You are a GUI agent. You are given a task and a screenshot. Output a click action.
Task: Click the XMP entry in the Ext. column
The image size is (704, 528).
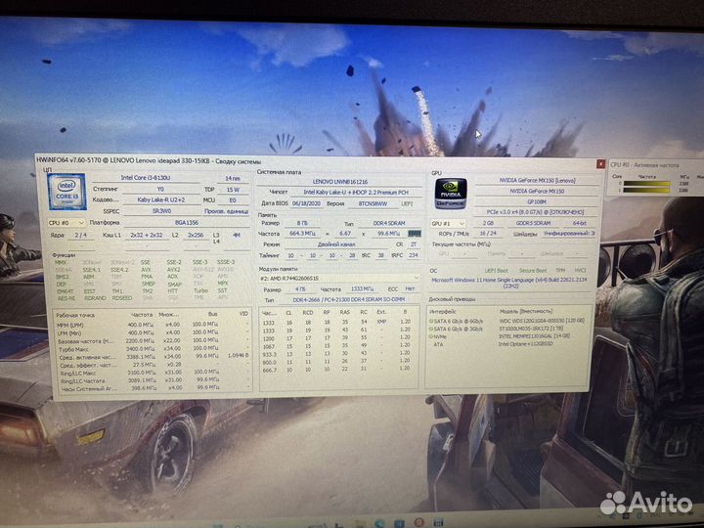(381, 322)
